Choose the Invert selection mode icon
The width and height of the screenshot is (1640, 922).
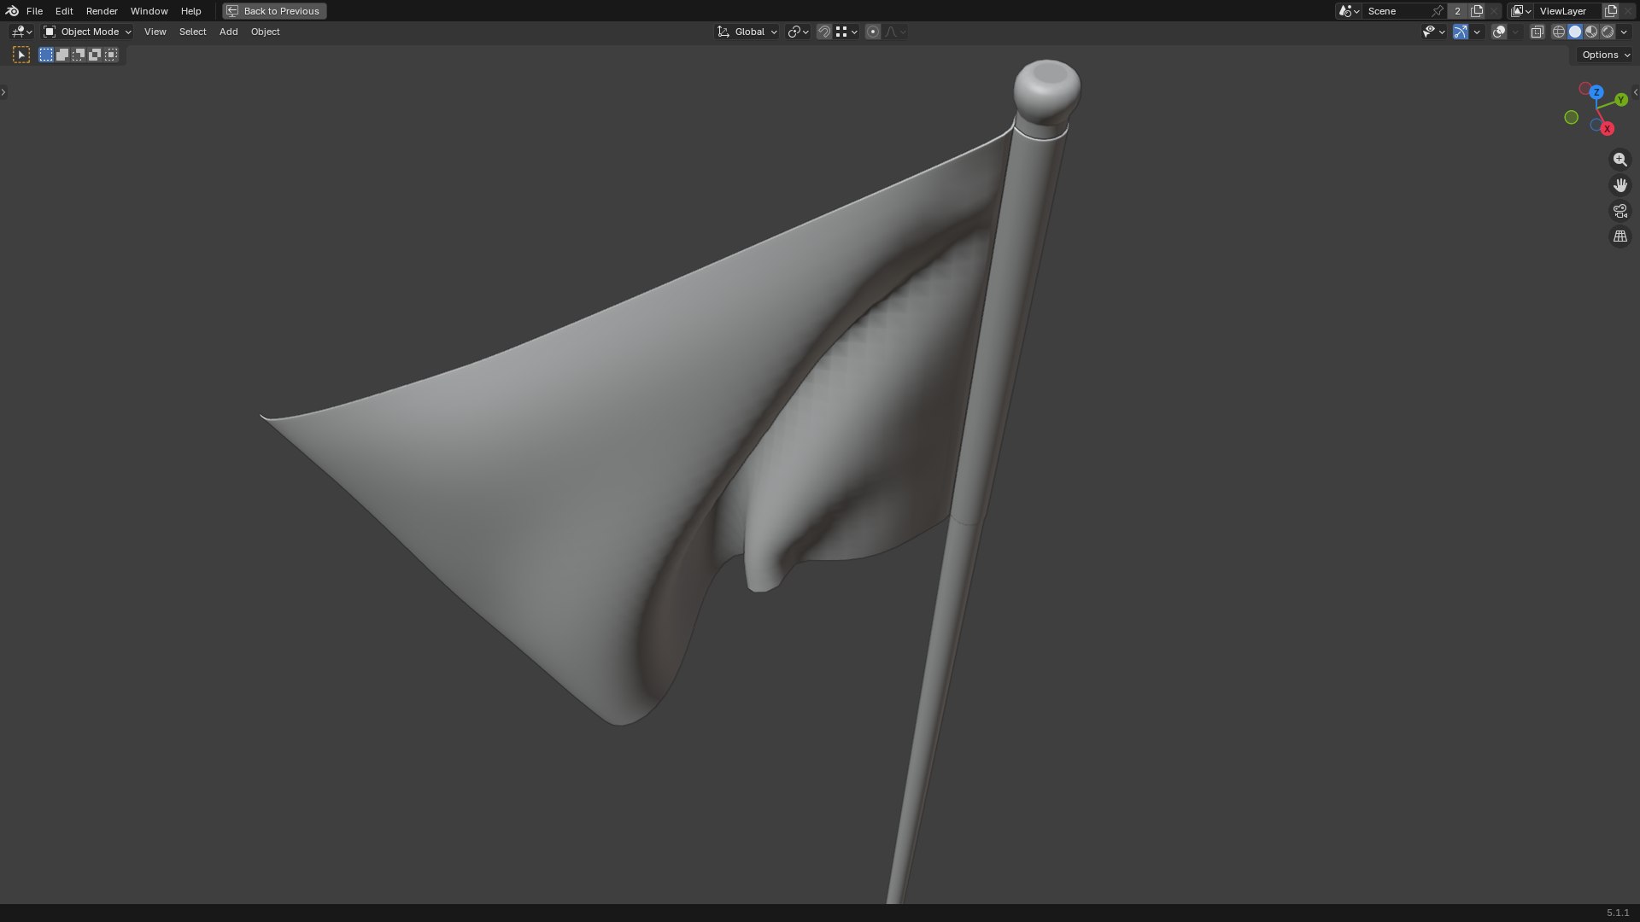click(95, 55)
